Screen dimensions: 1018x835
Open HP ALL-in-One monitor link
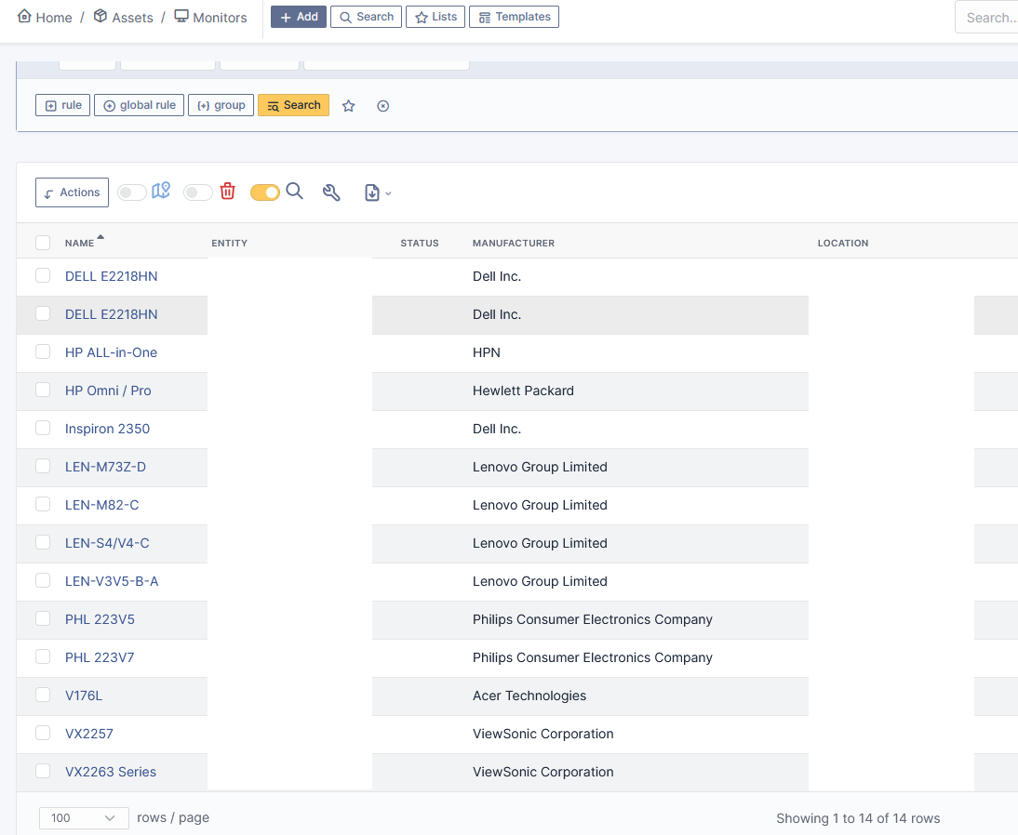(x=111, y=352)
